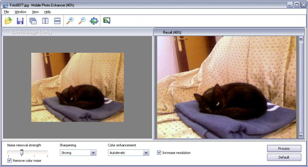This screenshot has width=308, height=167.
Task: Click the Result scrollbar down arrow
Action: (301, 136)
